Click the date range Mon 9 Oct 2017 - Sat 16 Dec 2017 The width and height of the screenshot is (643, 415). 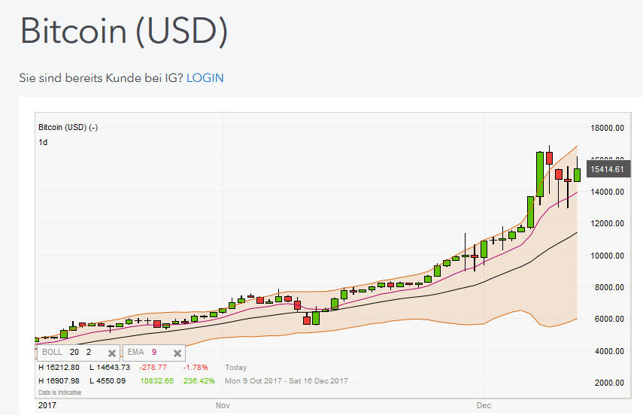click(287, 381)
